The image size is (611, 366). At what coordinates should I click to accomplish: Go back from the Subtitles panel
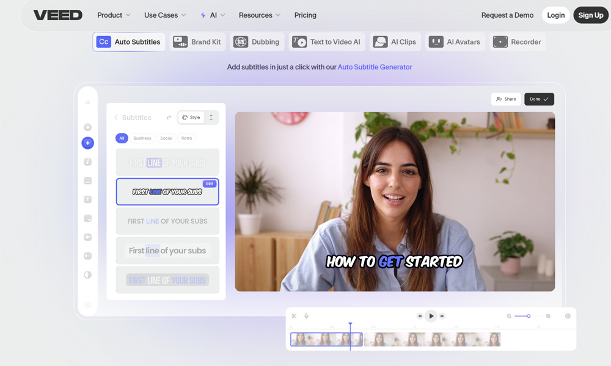(115, 118)
